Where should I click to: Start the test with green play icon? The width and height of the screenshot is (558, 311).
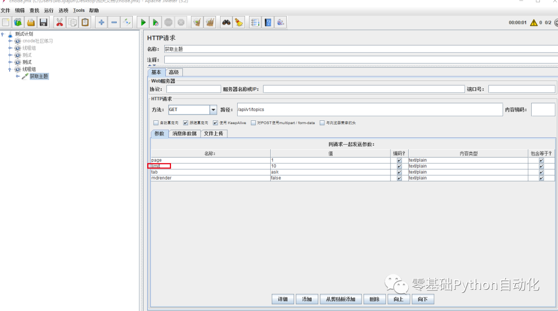tap(143, 22)
